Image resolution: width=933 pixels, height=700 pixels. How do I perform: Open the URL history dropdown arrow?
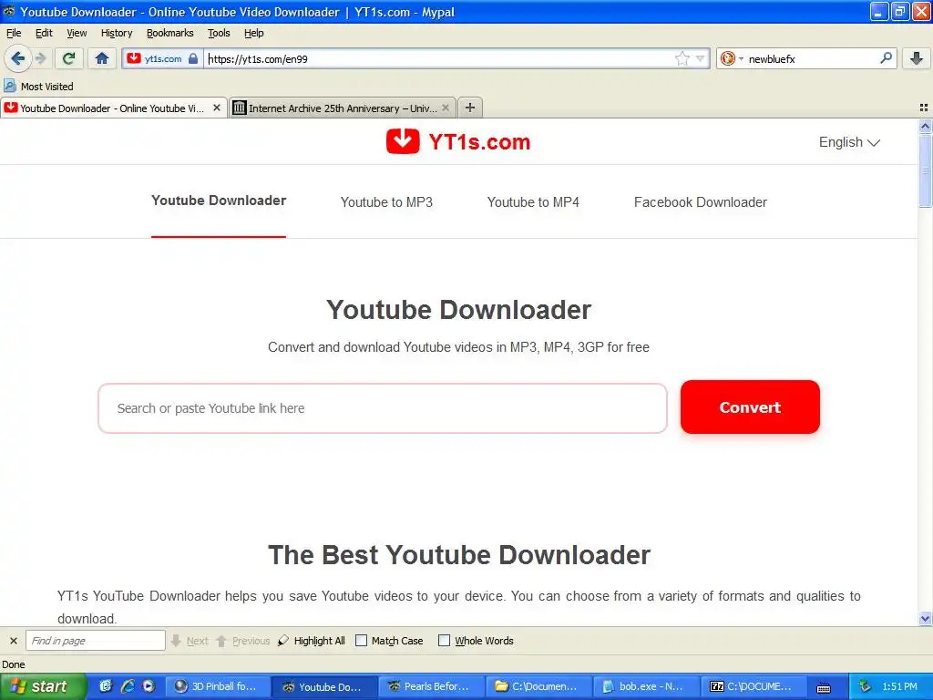click(700, 58)
